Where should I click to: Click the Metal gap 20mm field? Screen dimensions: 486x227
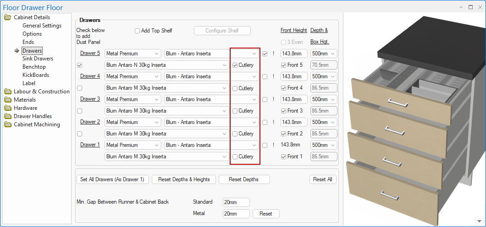tap(236, 214)
